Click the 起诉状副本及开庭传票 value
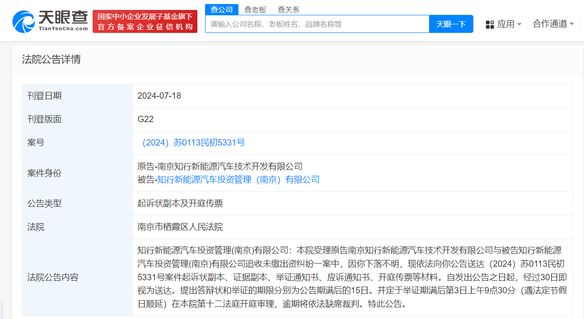The image size is (584, 319). click(180, 204)
